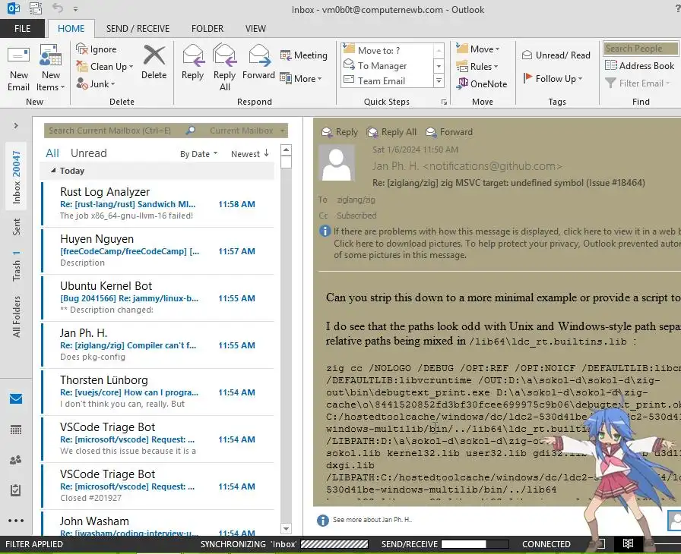Click See more about Jan Ph. H.
This screenshot has height=554, width=681.
pyautogui.click(x=372, y=519)
